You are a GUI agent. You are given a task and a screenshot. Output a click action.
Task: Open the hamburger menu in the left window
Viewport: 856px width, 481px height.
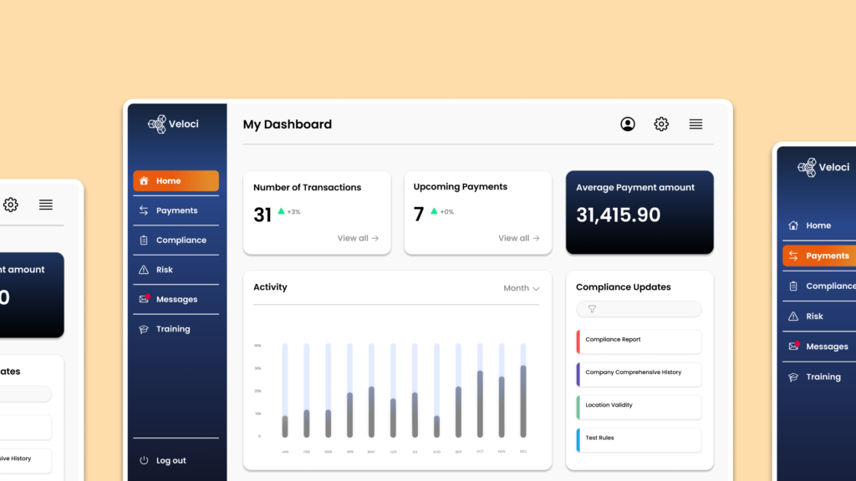[x=46, y=205]
